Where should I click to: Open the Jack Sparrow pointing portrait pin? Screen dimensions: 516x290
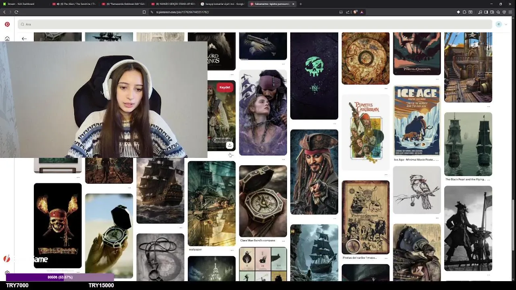coord(314,172)
